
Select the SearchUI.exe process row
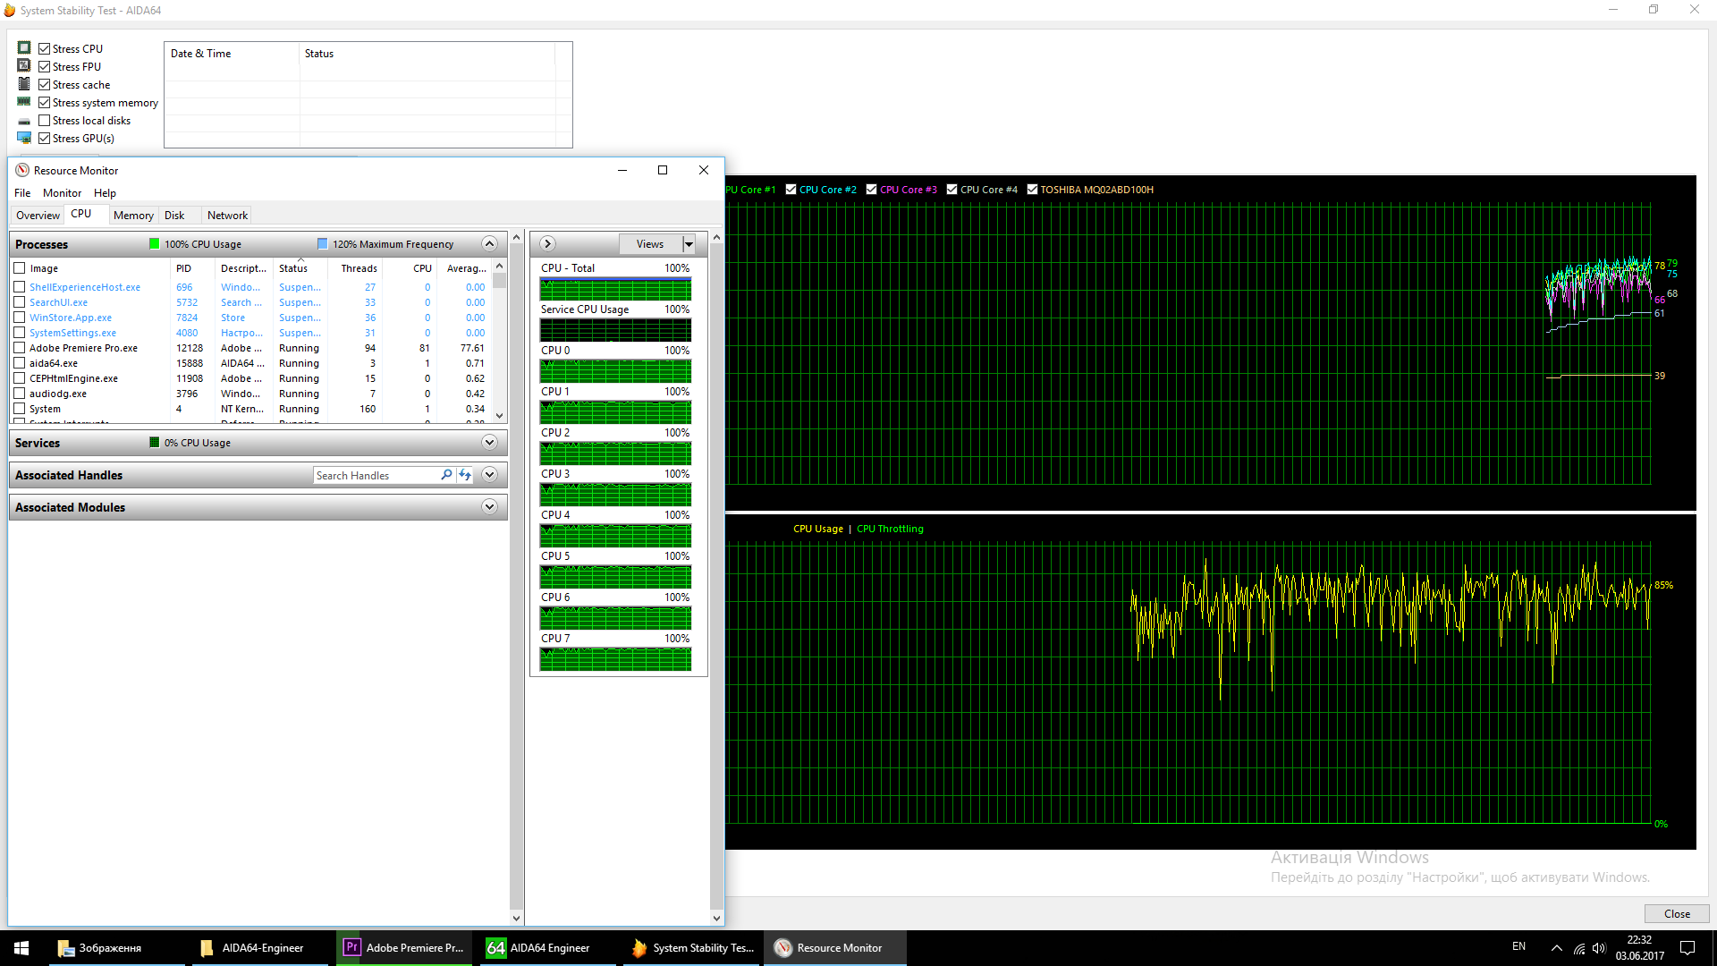pos(250,302)
